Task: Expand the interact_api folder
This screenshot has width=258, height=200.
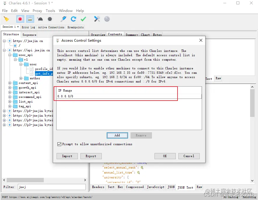Action: click(10, 92)
